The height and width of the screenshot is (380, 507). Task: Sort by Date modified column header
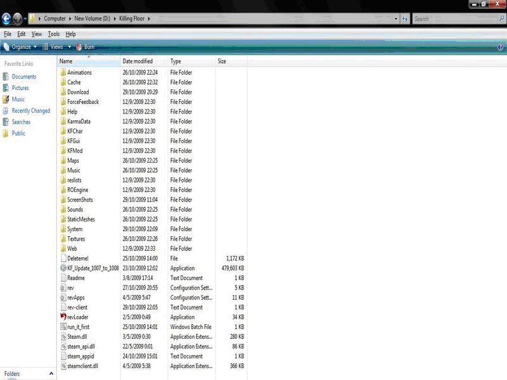click(x=144, y=61)
